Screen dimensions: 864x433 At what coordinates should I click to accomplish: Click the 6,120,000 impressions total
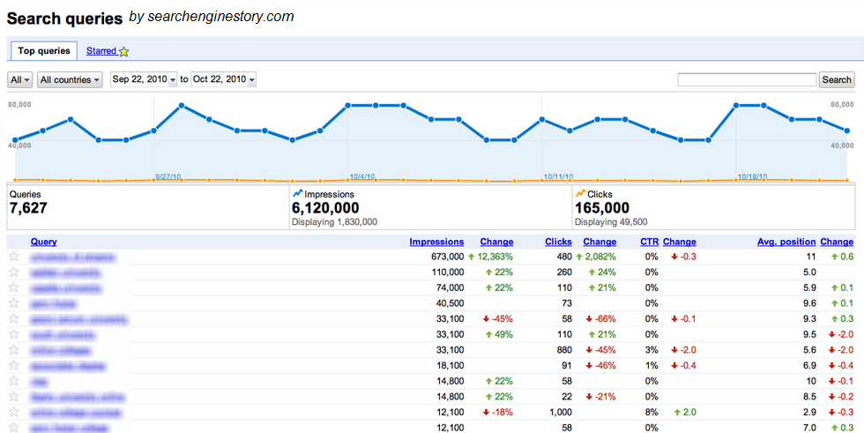(325, 208)
